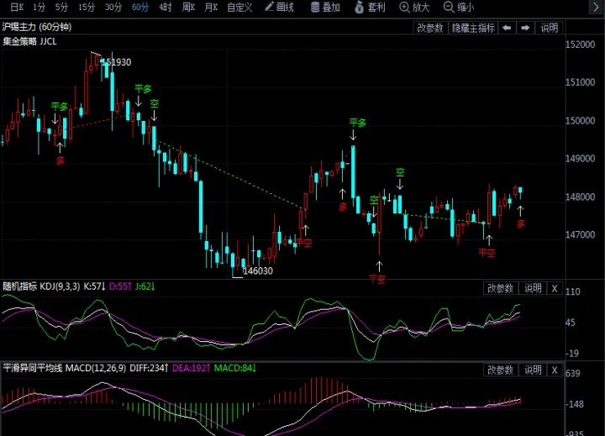
Task: Click the DEA:192 value readout
Action: click(x=191, y=368)
